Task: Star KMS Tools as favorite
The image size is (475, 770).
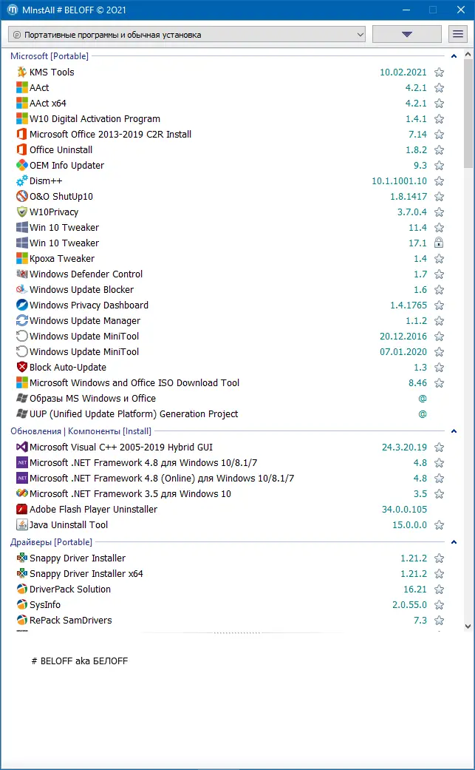Action: coord(440,72)
